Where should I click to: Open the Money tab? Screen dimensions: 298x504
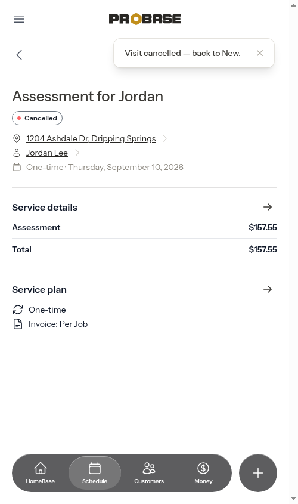[203, 473]
